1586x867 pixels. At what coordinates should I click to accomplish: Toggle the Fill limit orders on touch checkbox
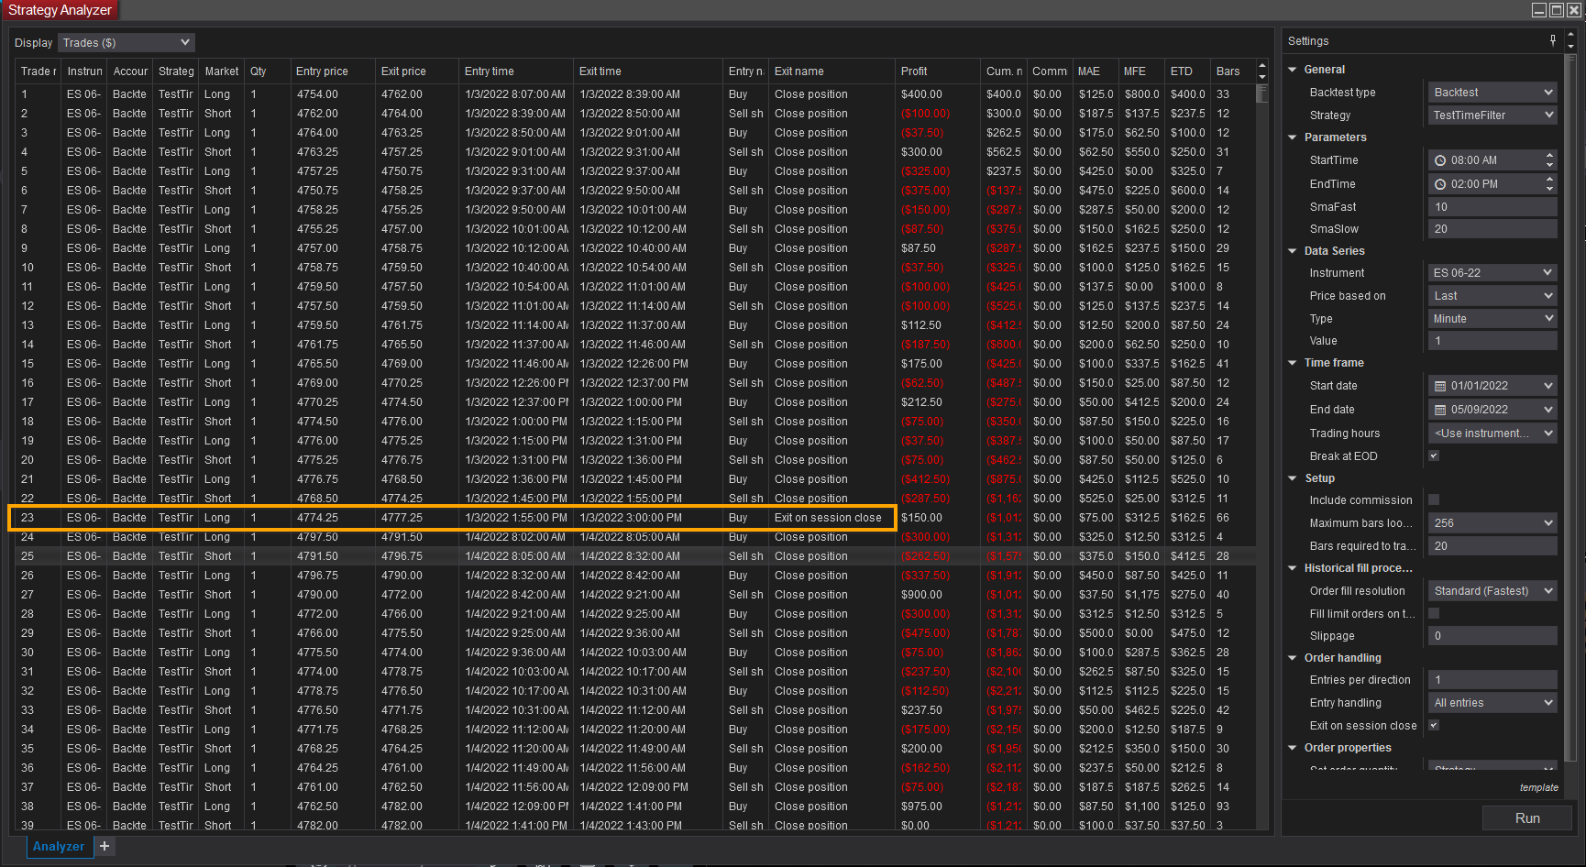[1434, 613]
